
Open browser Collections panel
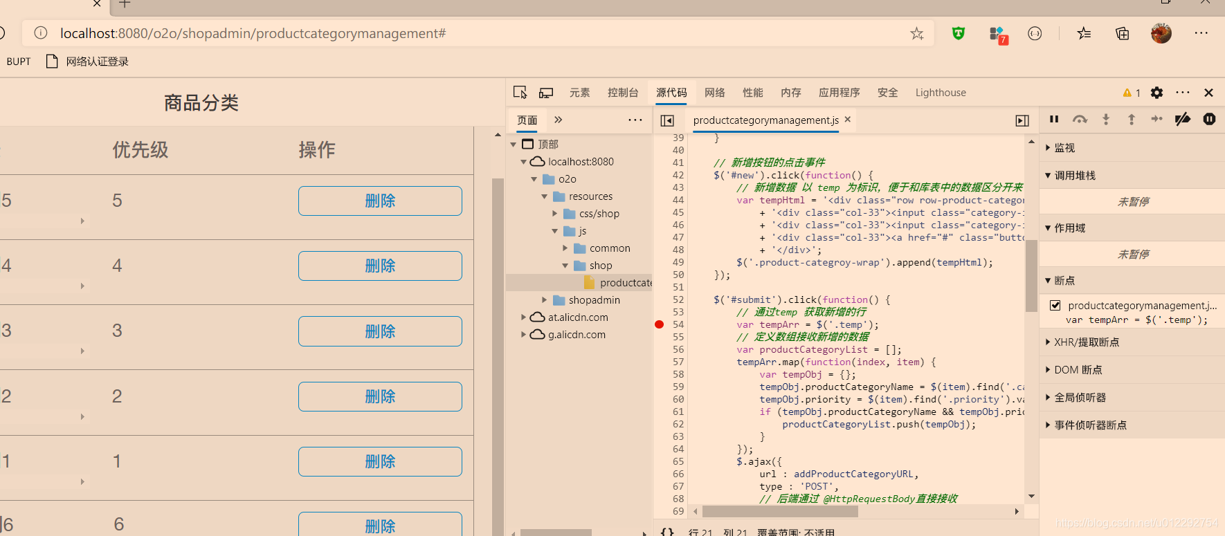click(1123, 33)
